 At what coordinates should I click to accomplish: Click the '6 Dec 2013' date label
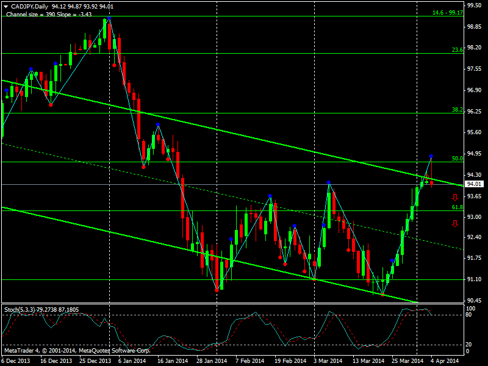16,361
